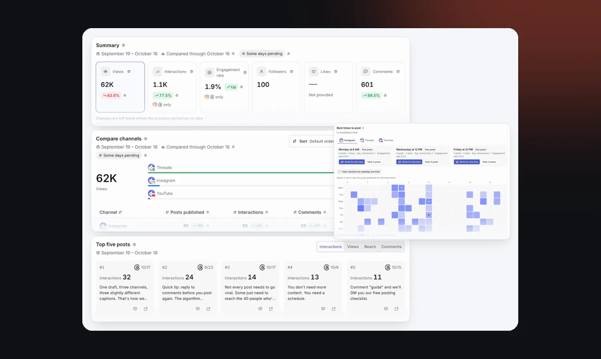Open post #5 via its external link icon
Screen dimensions: 601x359
(396, 309)
